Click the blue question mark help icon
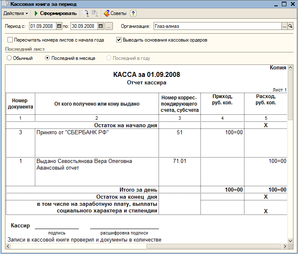The height and width of the screenshot is (254, 298). click(x=133, y=13)
